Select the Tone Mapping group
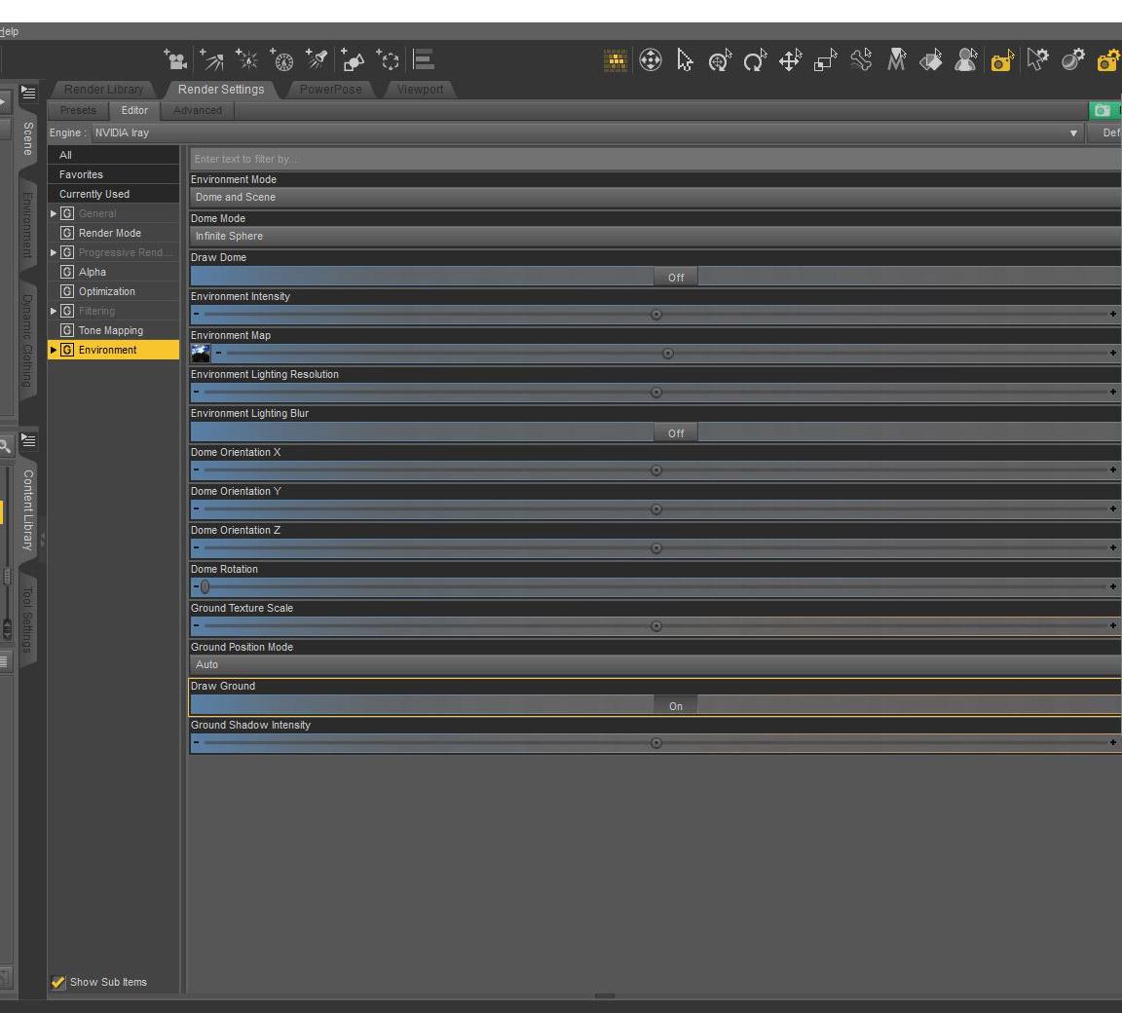Screen dimensions: 1122x1013 [x=114, y=330]
